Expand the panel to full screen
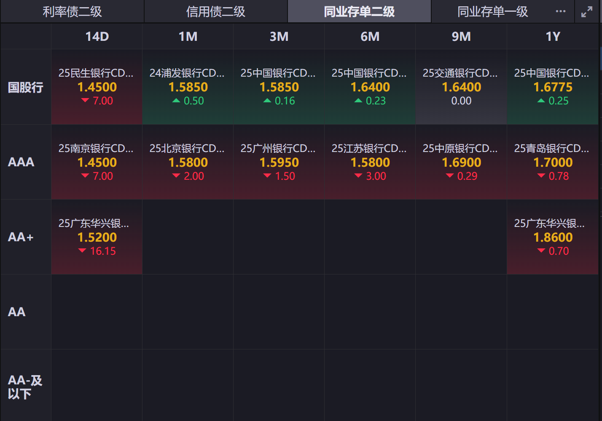Image resolution: width=602 pixels, height=421 pixels. click(x=586, y=12)
